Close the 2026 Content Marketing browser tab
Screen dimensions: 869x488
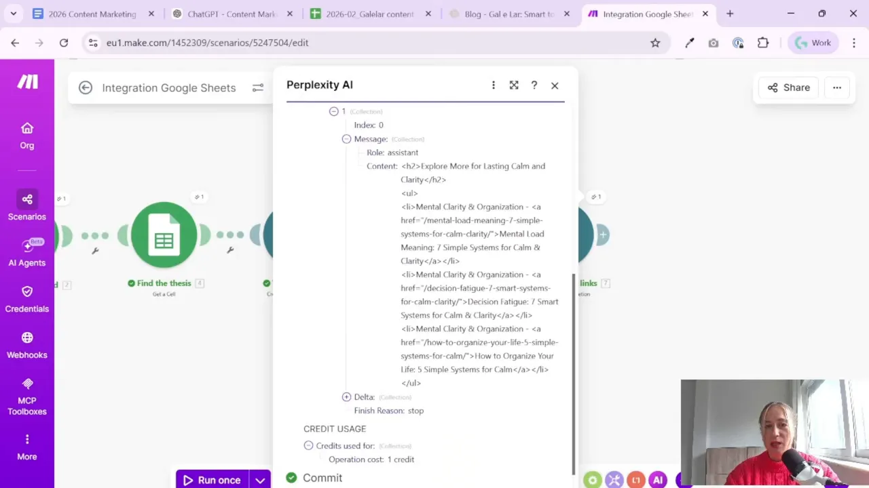[151, 14]
